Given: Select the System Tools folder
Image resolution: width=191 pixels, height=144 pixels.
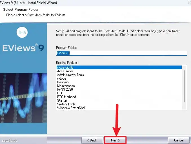Looking at the screenshot, I should (119, 104).
